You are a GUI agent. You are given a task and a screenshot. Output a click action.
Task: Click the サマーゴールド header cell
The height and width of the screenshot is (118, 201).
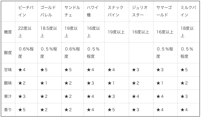pos(165,11)
